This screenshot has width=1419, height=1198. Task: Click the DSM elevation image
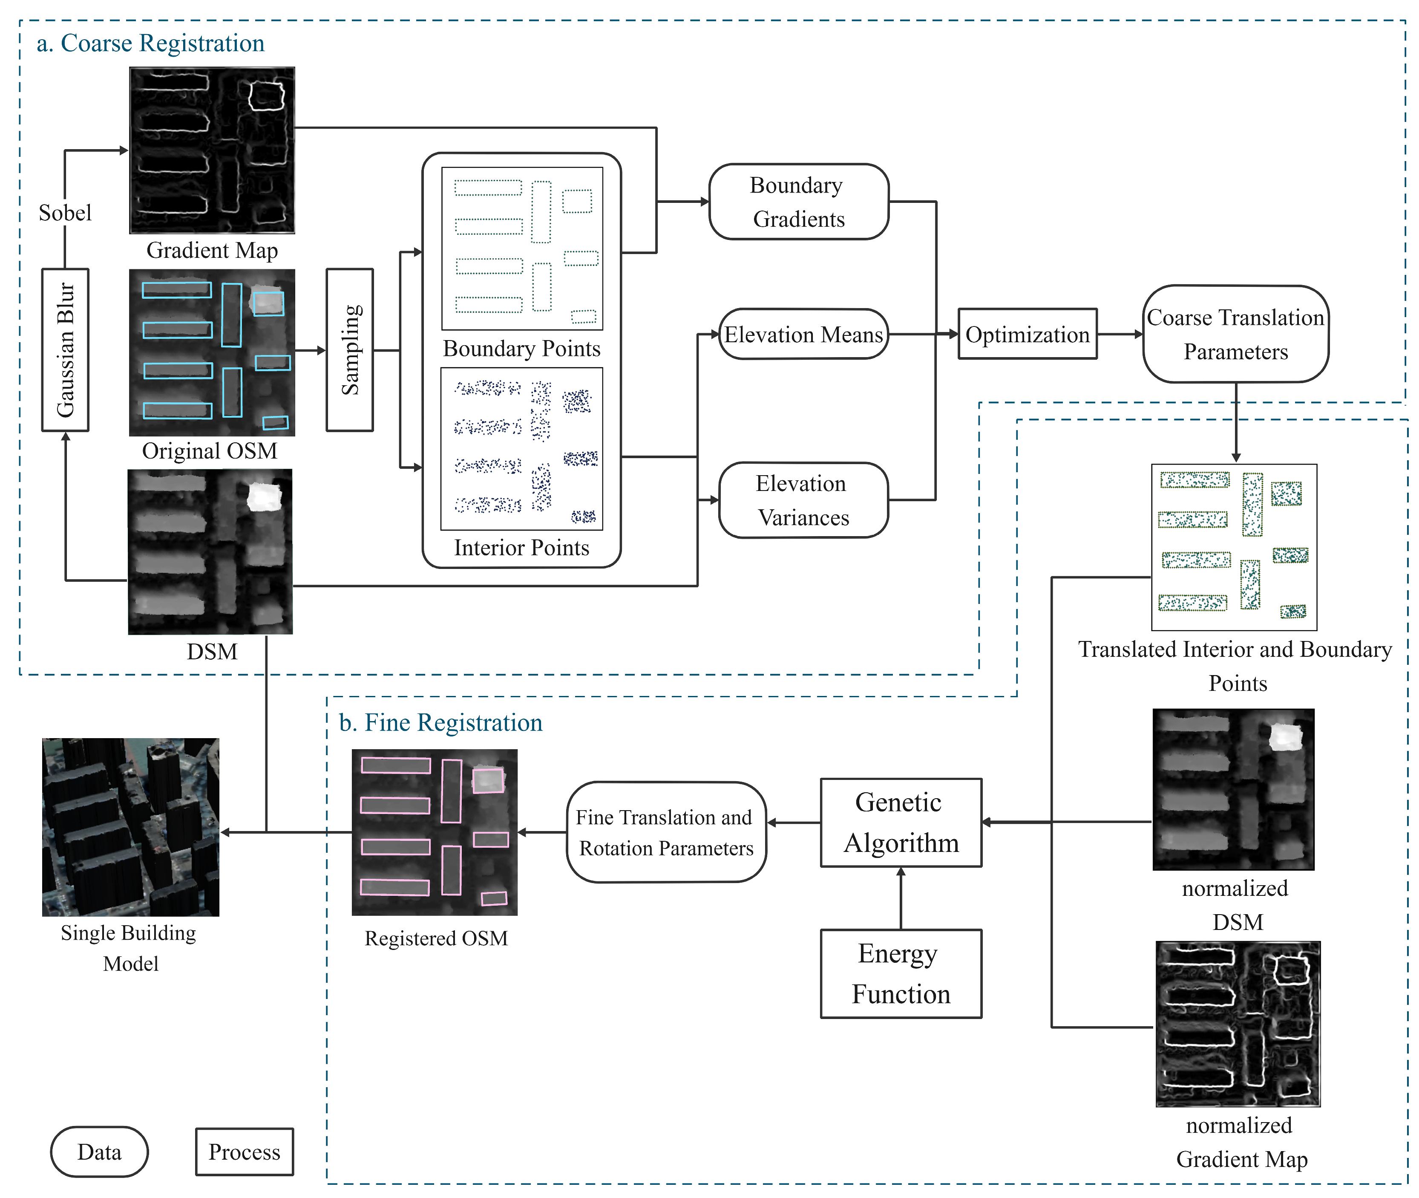[210, 551]
